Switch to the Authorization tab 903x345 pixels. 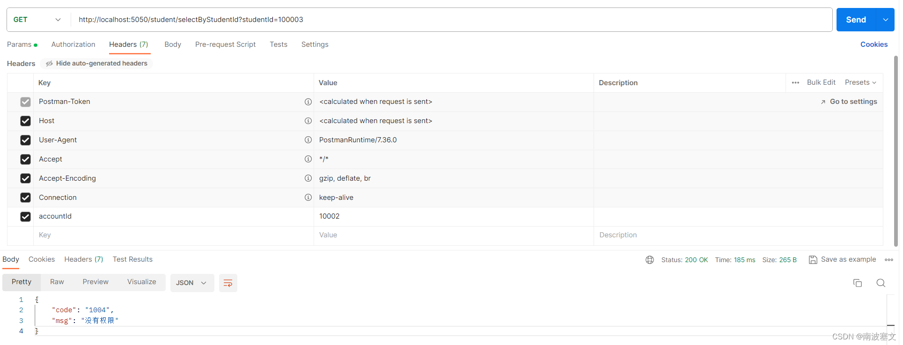[x=73, y=44]
